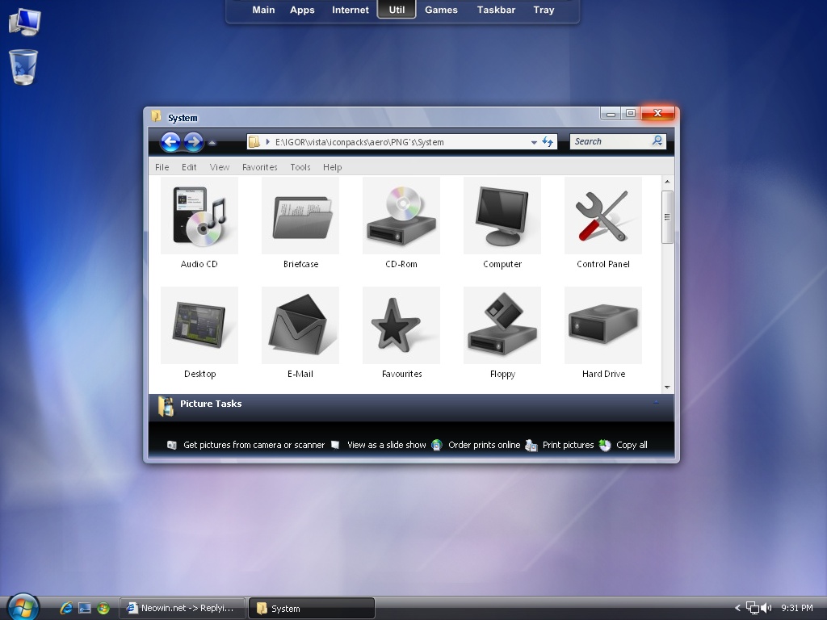Select the CD-Rom drive icon
This screenshot has width=827, height=620.
click(x=401, y=216)
